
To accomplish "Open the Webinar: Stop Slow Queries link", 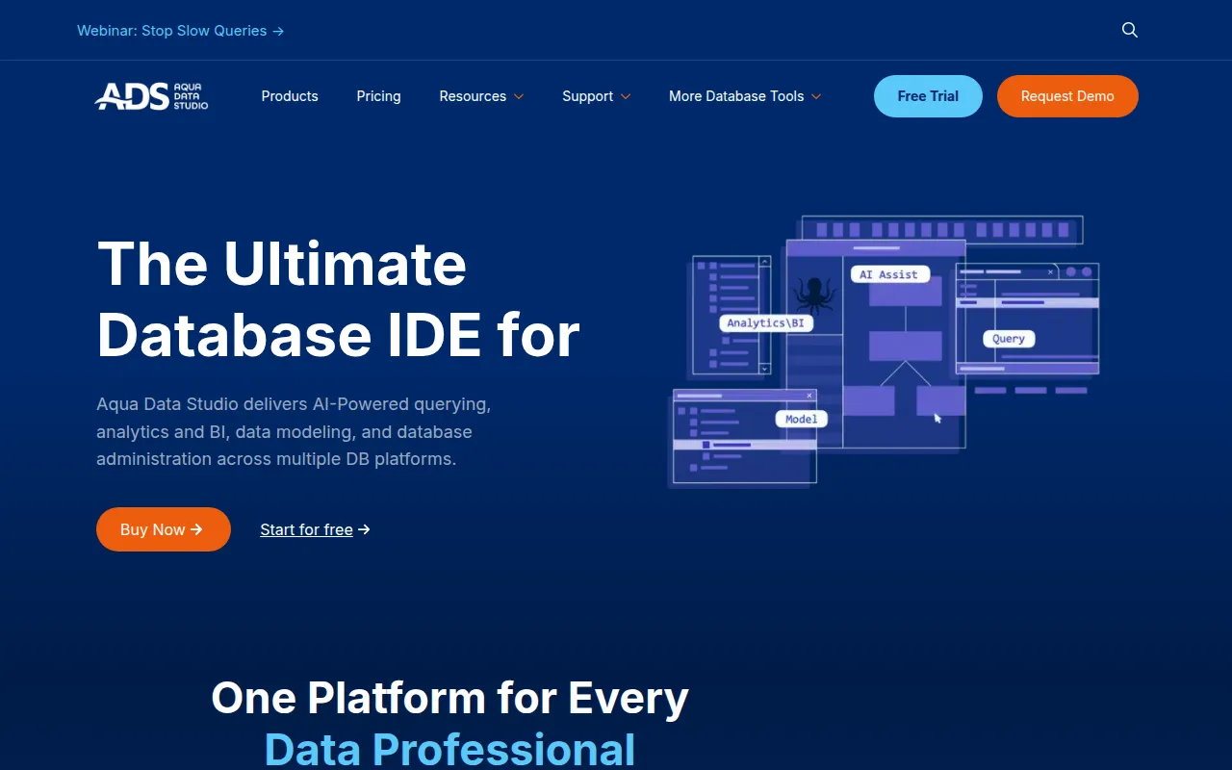I will pos(180,31).
